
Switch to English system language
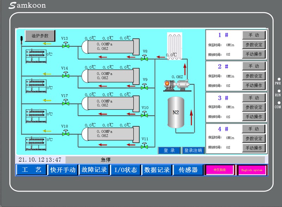click(252, 170)
